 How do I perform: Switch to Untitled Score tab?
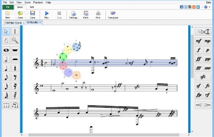point(14,23)
